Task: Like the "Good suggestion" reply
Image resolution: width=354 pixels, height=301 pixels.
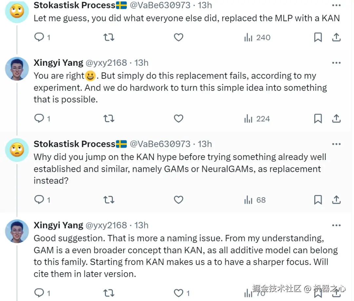Action: click(x=178, y=293)
